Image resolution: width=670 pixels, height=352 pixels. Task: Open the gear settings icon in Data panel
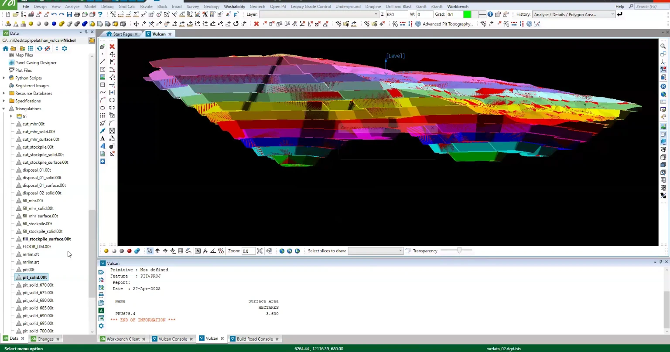pos(65,48)
